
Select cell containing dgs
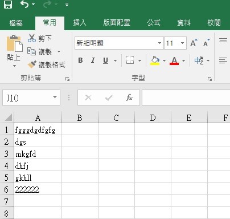[x=38, y=141]
